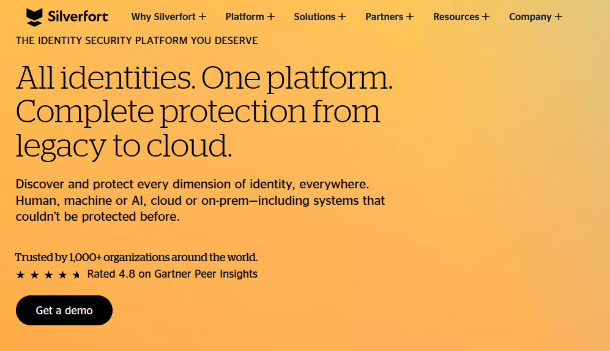The image size is (610, 351).
Task: Open the Why Silverfort menu
Action: (x=163, y=17)
